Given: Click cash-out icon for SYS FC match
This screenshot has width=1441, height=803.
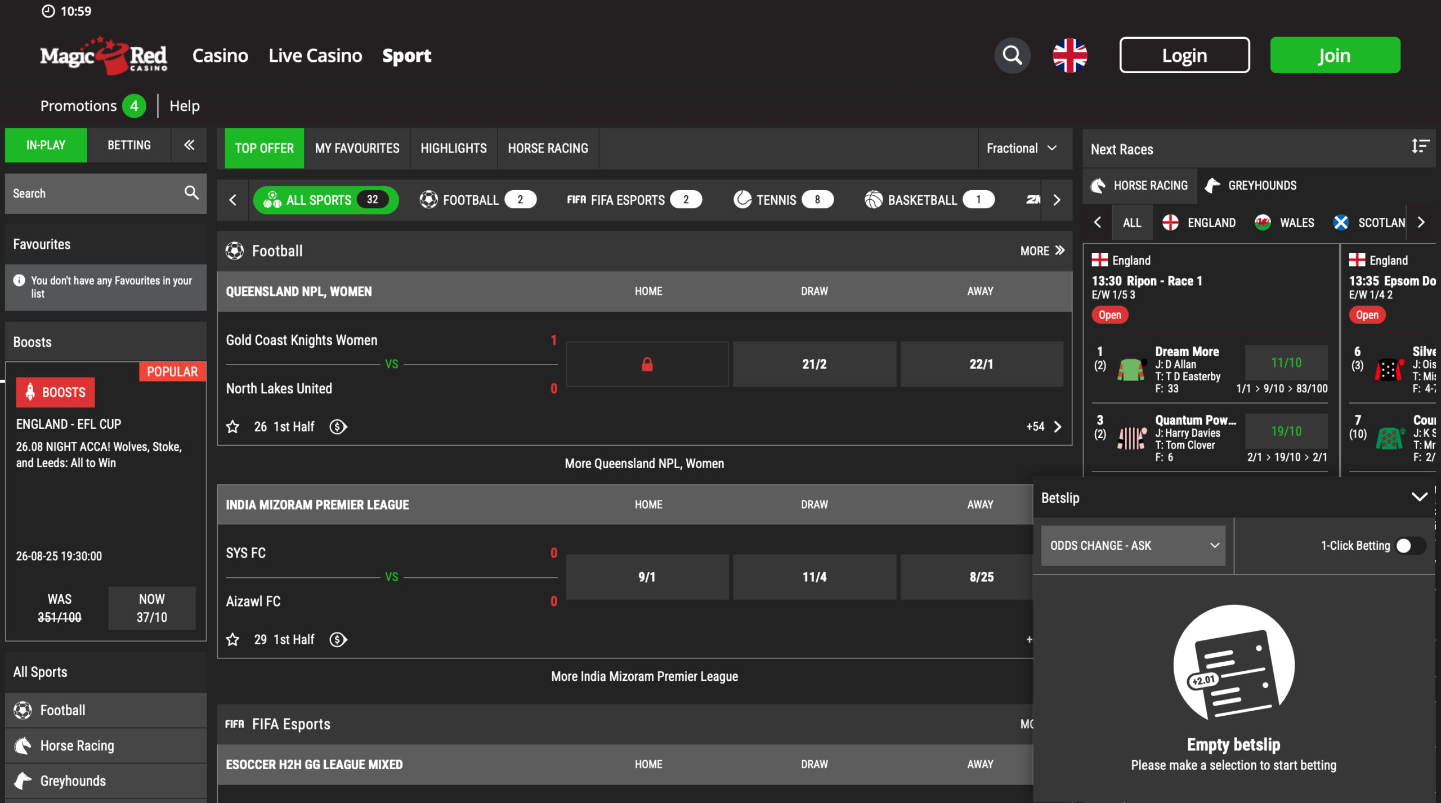Looking at the screenshot, I should coord(338,640).
